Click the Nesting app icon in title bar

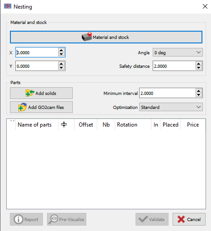(x=8, y=6)
